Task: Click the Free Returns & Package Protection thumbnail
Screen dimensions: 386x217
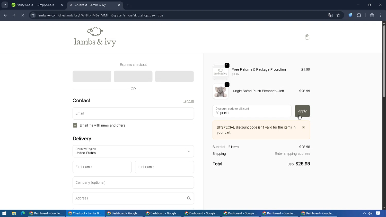Action: (221, 72)
